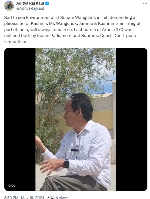Click Aditya Raj Kaul's profile avatar
This screenshot has height=199, width=150.
[9, 6]
